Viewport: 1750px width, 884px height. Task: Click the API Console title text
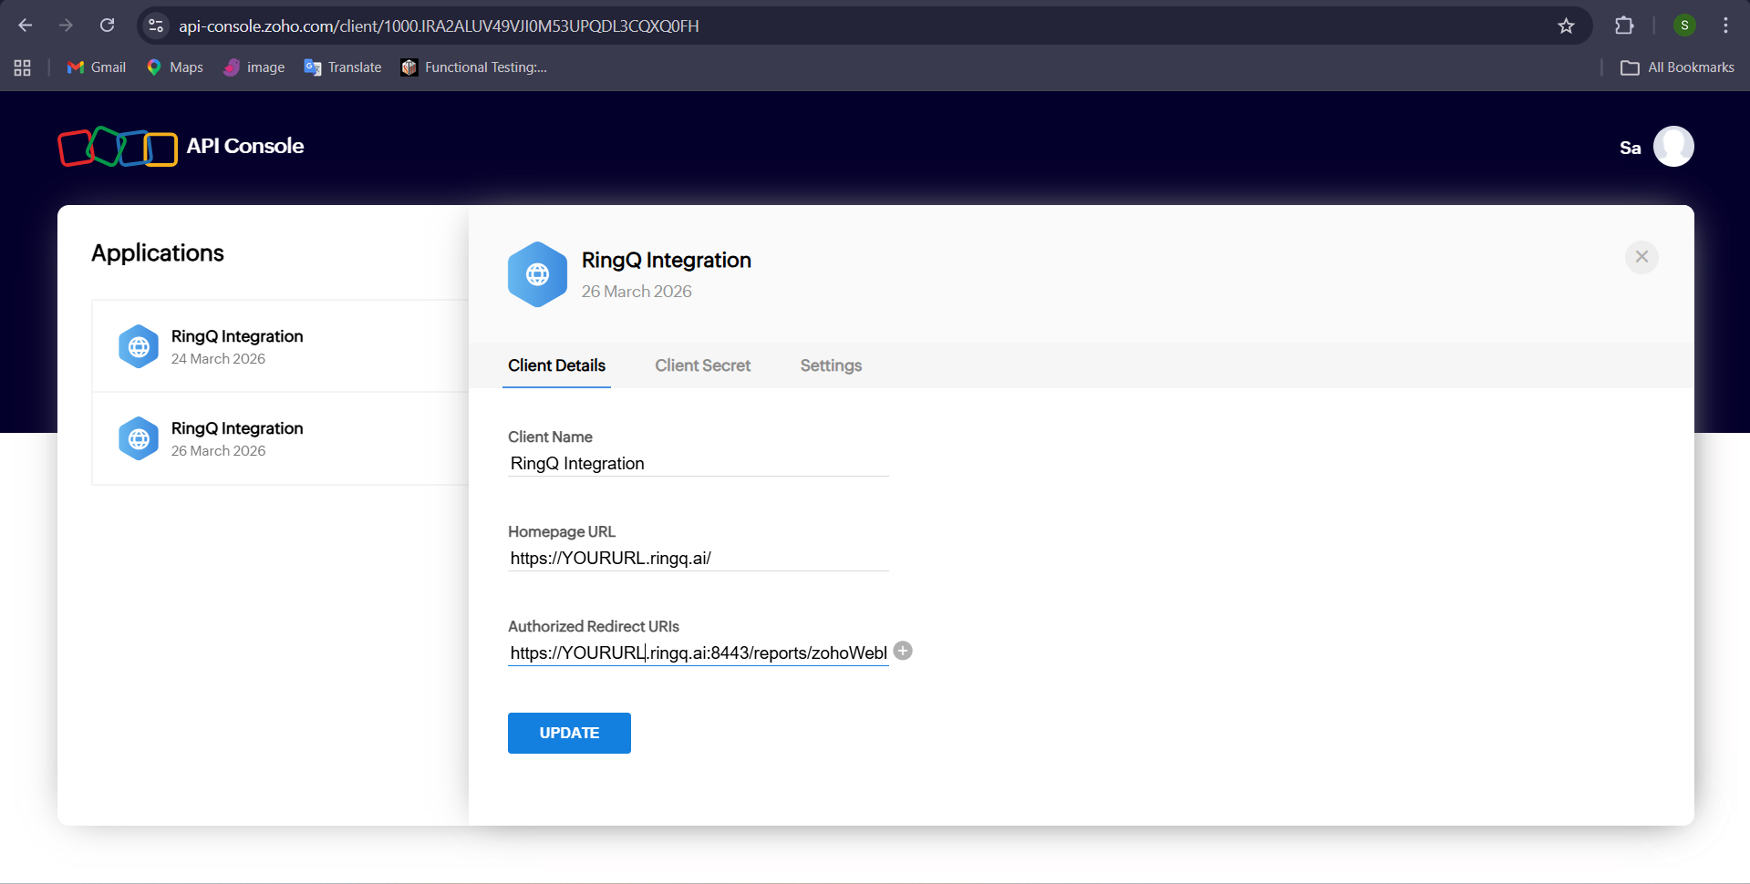[x=245, y=146]
